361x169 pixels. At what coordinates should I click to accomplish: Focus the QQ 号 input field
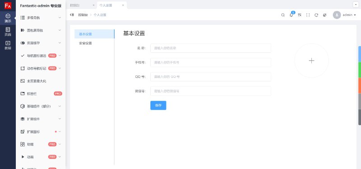click(x=211, y=77)
